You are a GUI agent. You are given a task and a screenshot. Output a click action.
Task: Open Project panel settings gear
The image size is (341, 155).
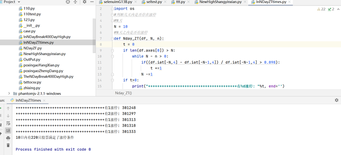click(x=84, y=2)
